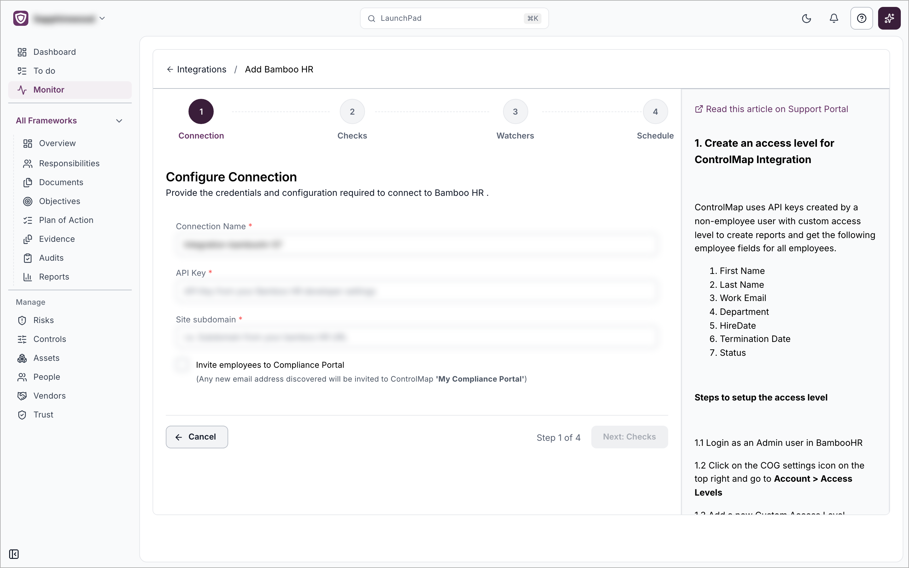Screen dimensions: 909x568
Task: Open Read this article on Support Portal
Action: [x=771, y=109]
